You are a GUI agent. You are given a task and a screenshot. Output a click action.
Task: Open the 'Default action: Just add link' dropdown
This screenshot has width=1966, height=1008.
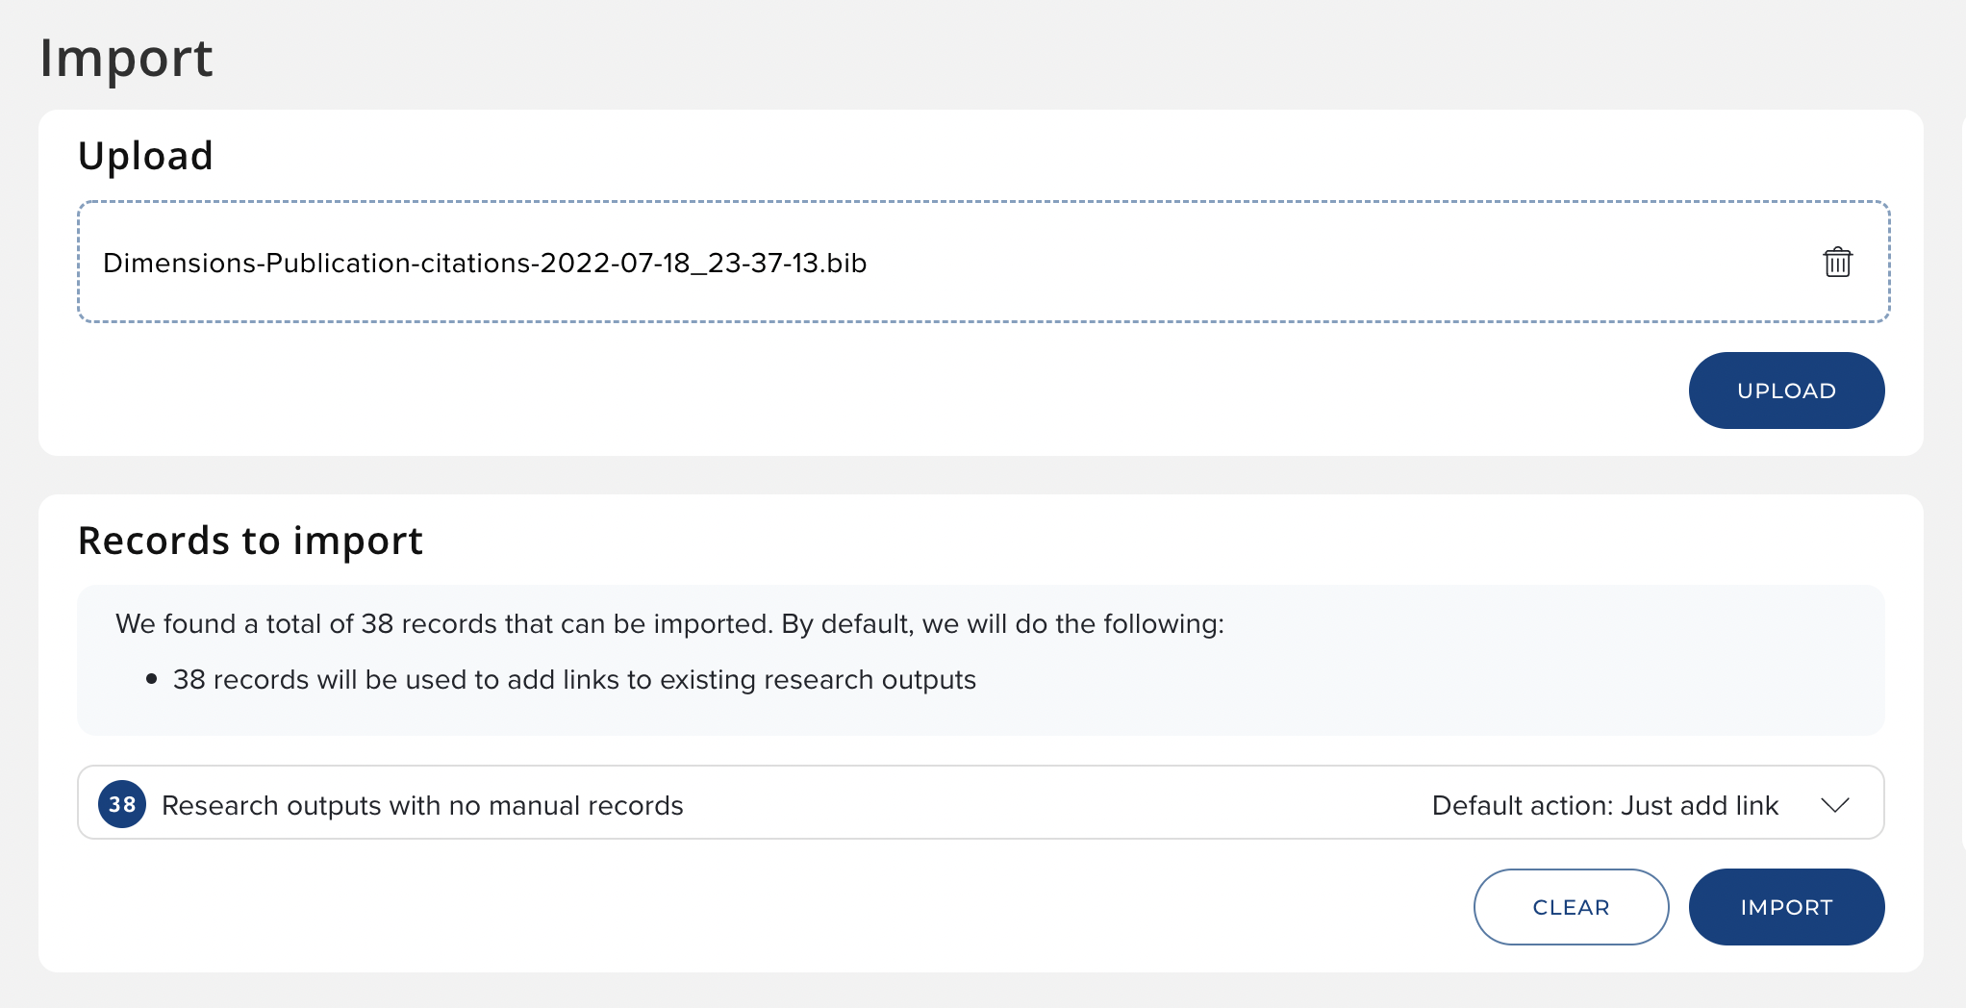pos(1604,805)
